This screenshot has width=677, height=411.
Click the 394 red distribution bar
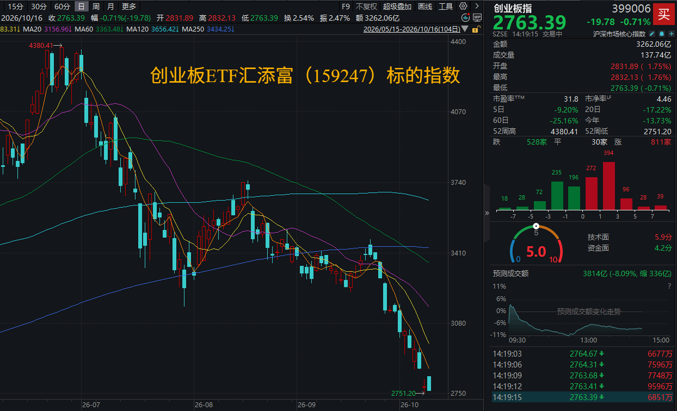point(608,185)
